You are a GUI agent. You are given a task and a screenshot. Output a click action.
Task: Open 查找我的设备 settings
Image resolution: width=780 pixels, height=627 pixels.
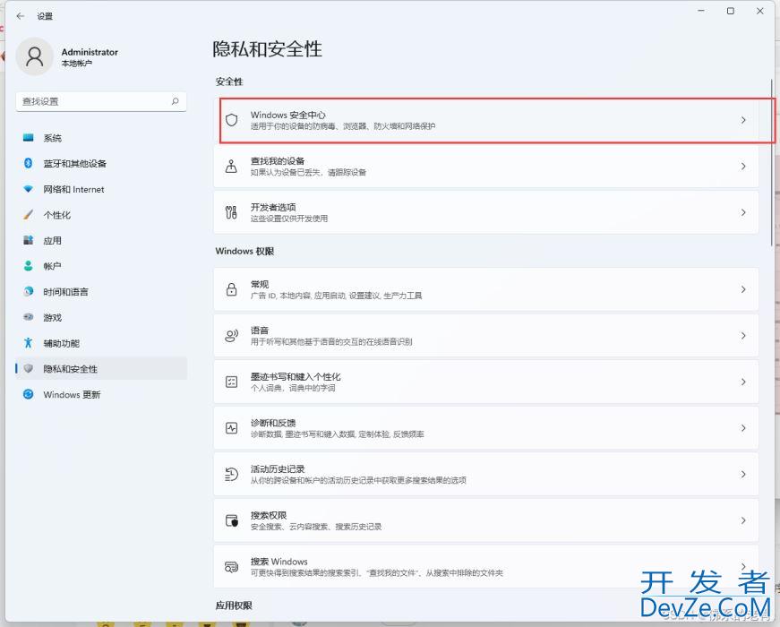tap(486, 167)
